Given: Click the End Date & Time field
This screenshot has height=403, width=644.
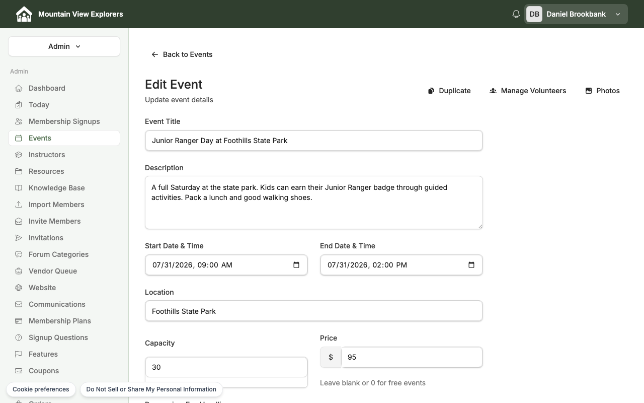Looking at the screenshot, I should pos(401,265).
